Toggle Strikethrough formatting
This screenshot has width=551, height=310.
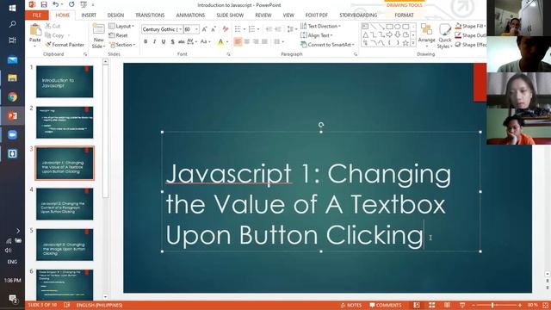pos(182,42)
